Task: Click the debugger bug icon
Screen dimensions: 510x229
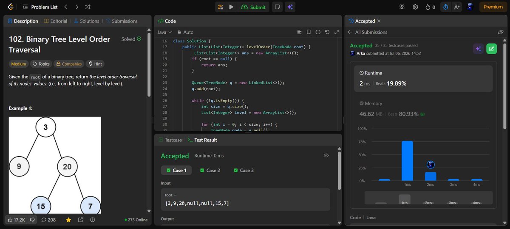Action: 221,7
